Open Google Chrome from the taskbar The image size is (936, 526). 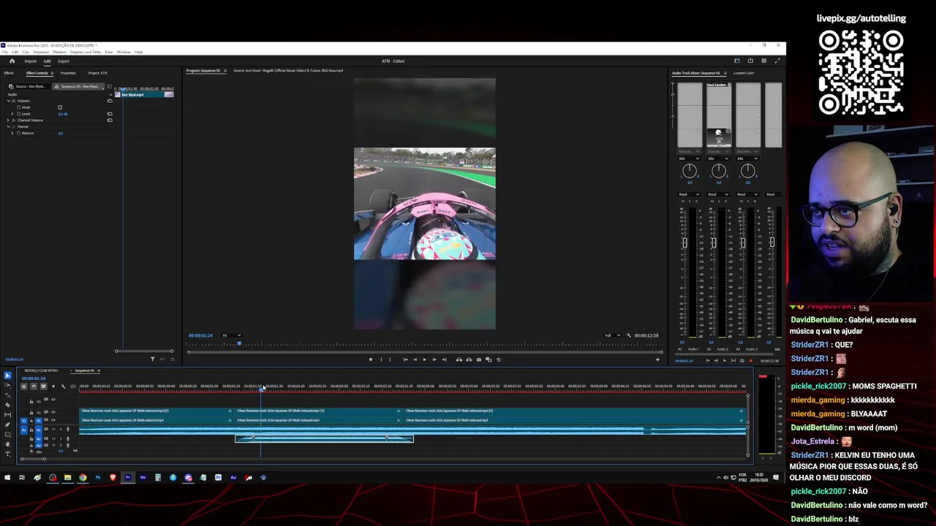[x=83, y=478]
